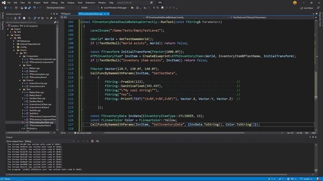Open the Git menu

coord(29,3)
